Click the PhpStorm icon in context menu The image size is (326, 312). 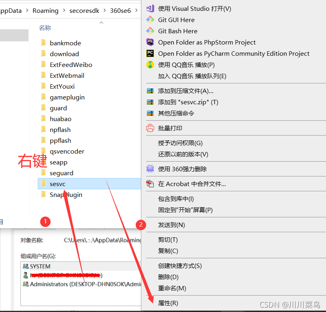click(x=150, y=42)
